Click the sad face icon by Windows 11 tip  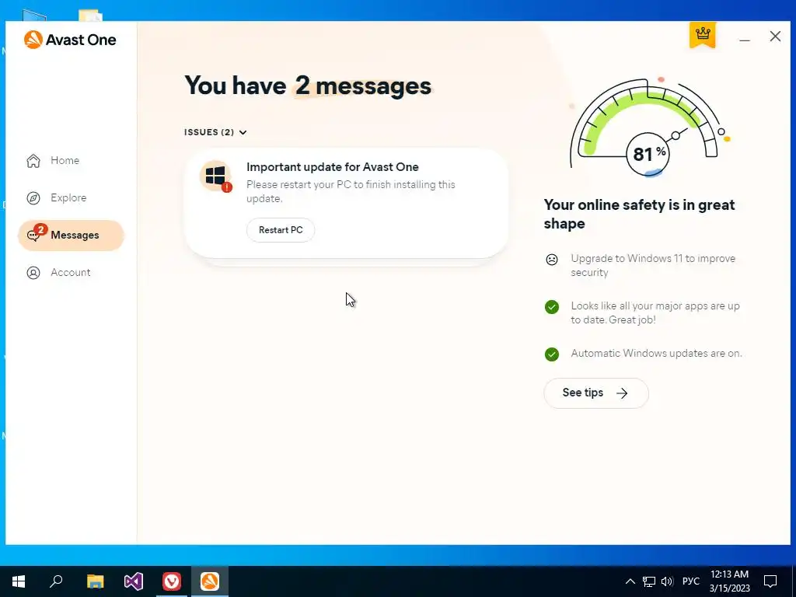coord(552,260)
